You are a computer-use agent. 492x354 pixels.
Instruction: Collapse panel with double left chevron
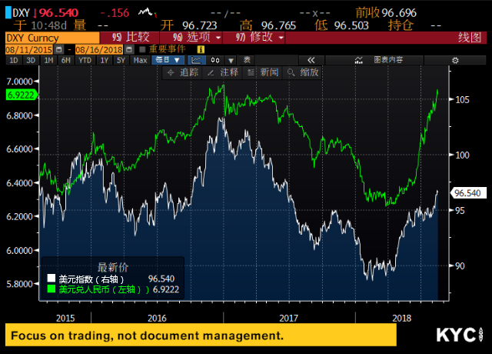[311, 60]
